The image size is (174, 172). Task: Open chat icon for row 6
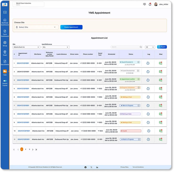(x=160, y=97)
